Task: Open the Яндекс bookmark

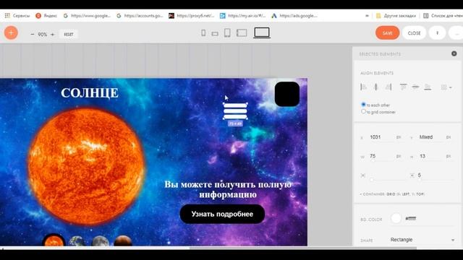Action: (x=46, y=16)
